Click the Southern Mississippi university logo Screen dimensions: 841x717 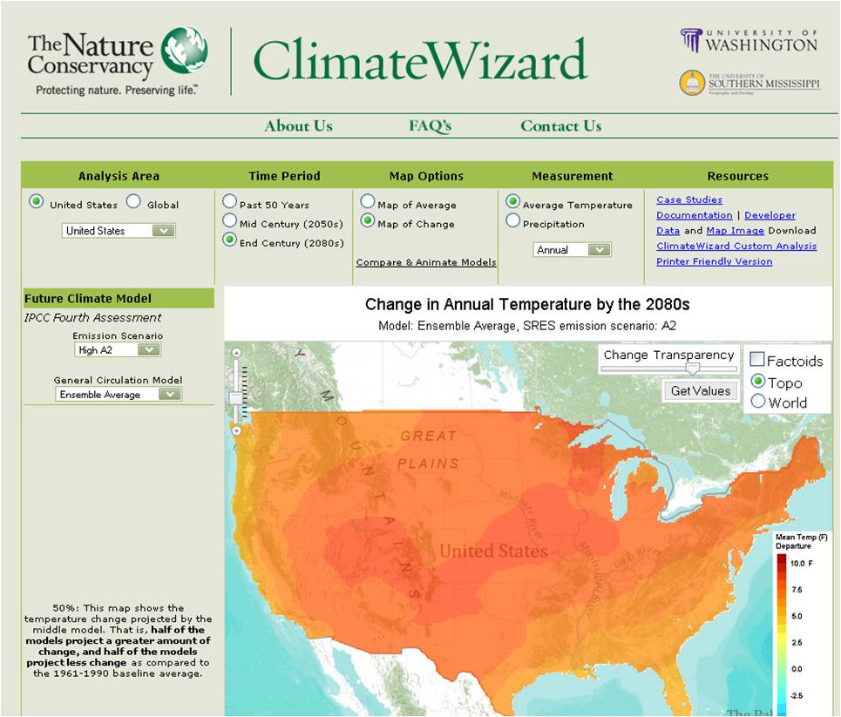coord(749,83)
